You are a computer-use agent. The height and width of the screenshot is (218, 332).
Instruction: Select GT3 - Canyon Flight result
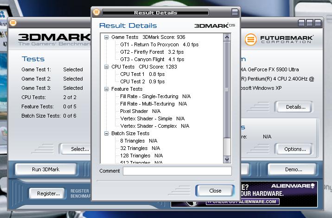(148, 59)
